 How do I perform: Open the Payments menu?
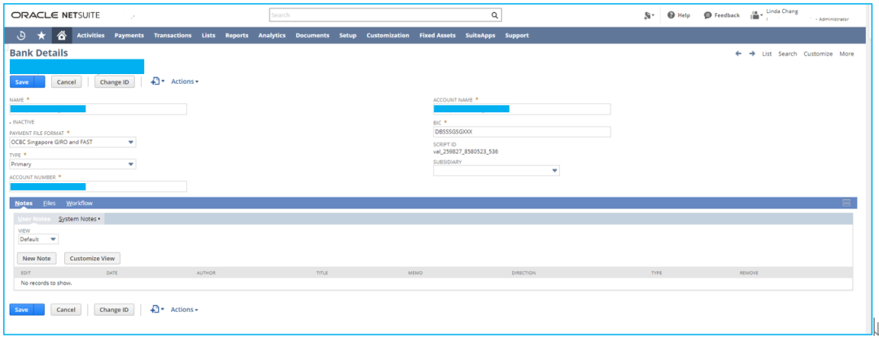pyautogui.click(x=129, y=35)
